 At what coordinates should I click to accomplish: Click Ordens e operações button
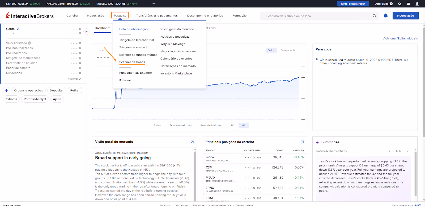click(x=28, y=90)
